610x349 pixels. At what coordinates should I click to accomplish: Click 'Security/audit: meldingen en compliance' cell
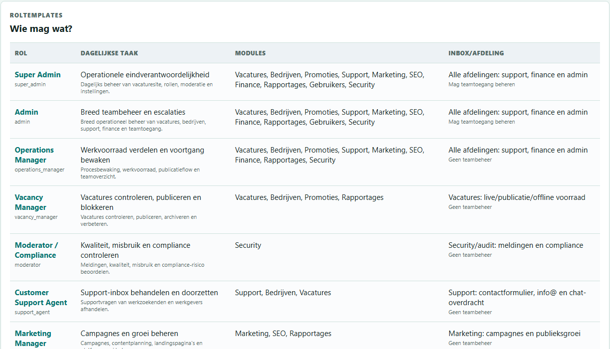(x=516, y=245)
